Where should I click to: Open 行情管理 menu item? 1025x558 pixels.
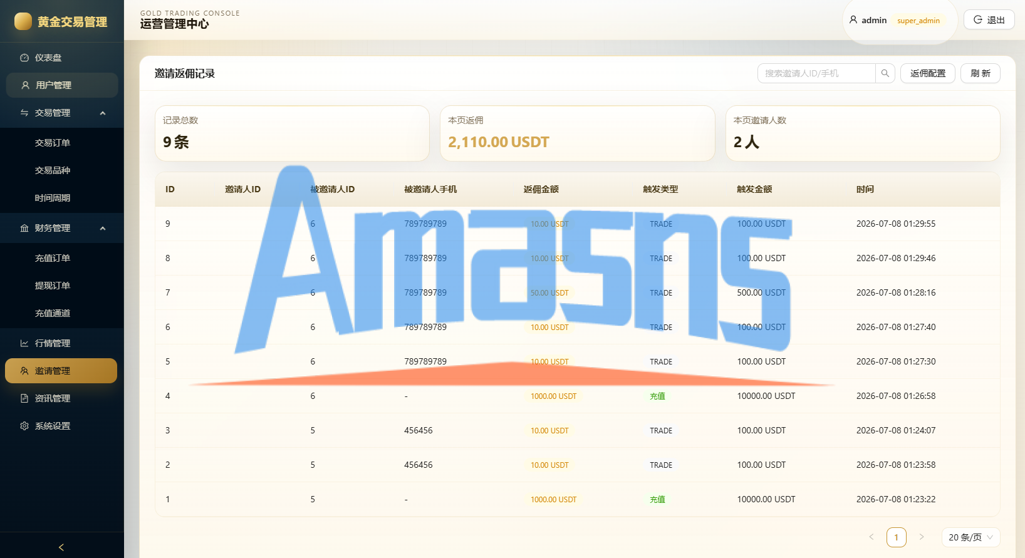(x=62, y=343)
